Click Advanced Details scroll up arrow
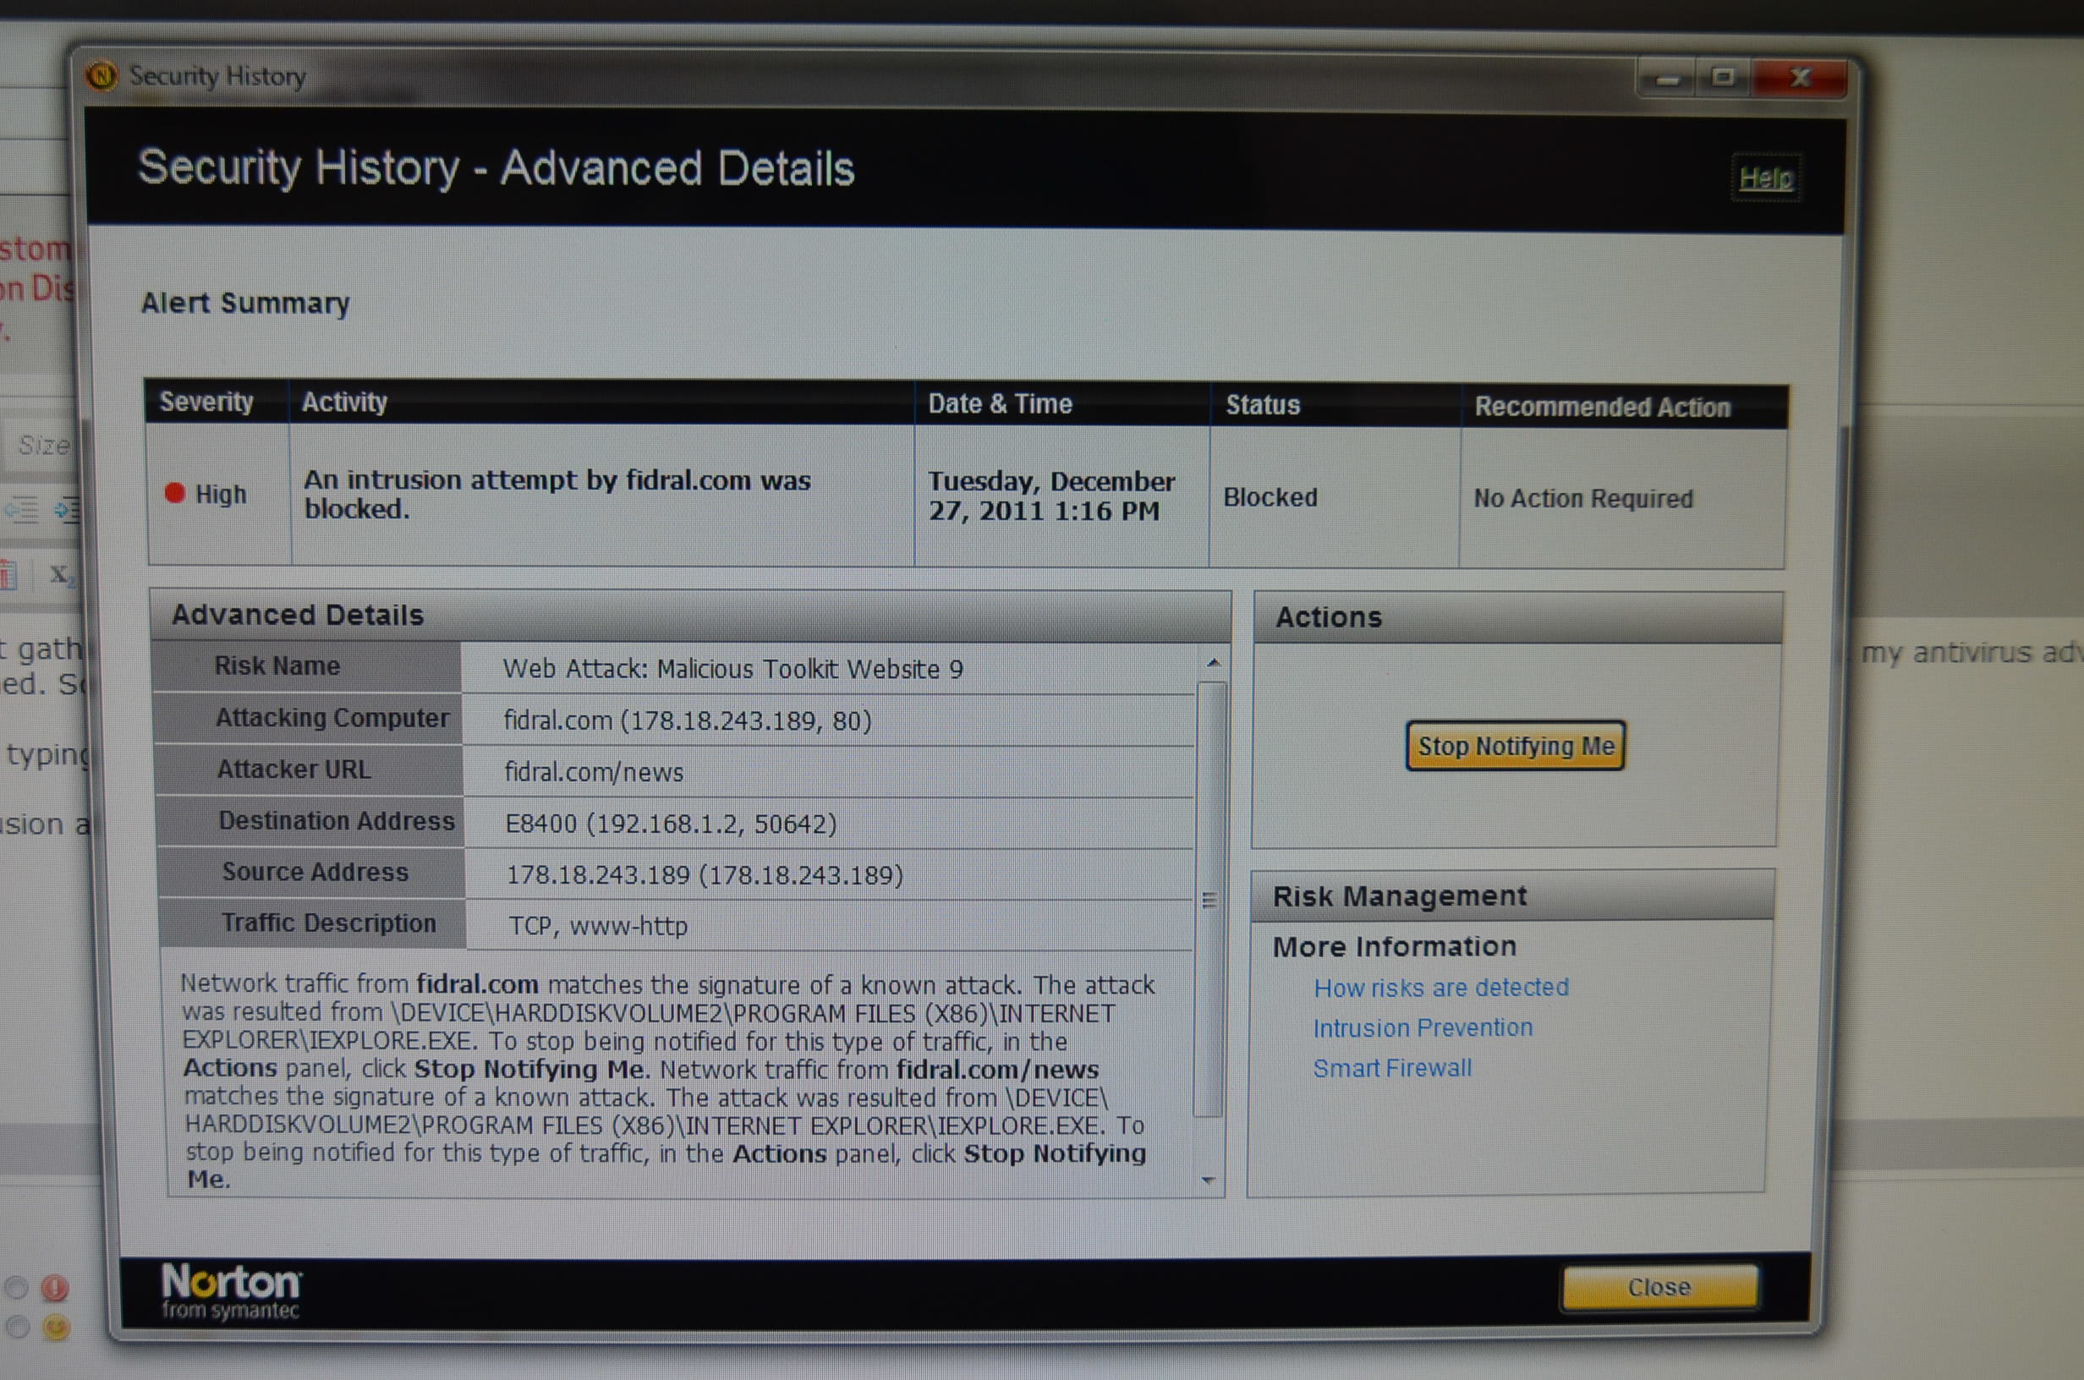Image resolution: width=2084 pixels, height=1380 pixels. pyautogui.click(x=1214, y=663)
